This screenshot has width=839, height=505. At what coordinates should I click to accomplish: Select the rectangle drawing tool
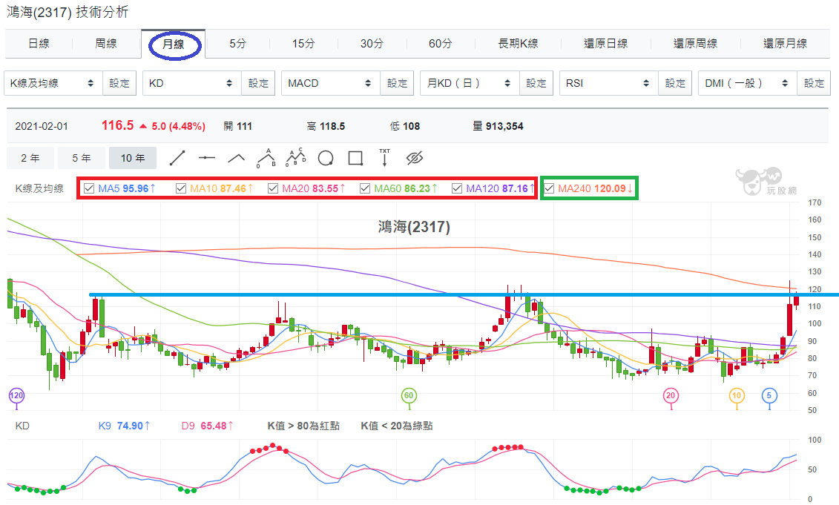click(x=355, y=159)
